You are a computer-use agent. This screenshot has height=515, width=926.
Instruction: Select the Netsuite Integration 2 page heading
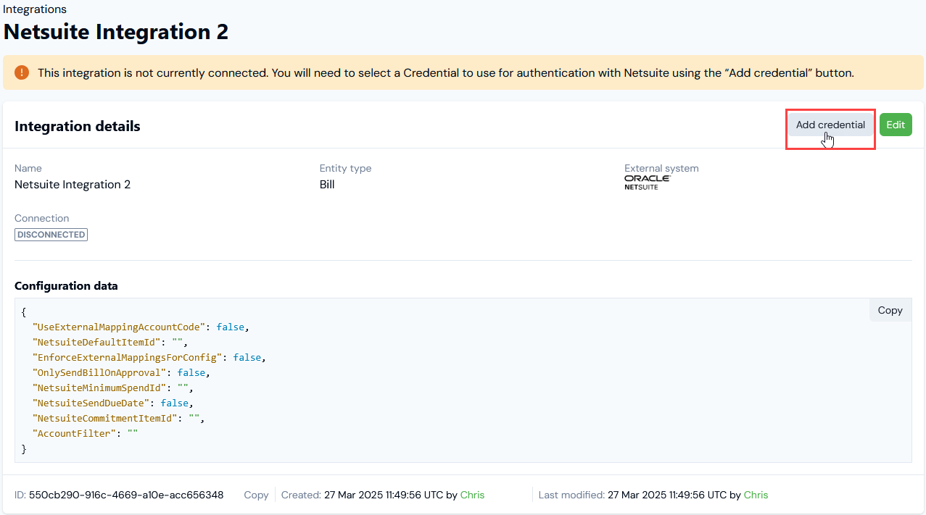point(116,32)
